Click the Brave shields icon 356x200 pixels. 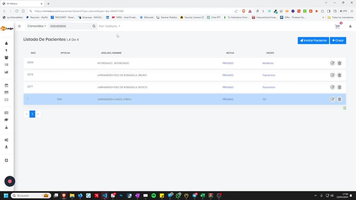pyautogui.click(x=244, y=11)
